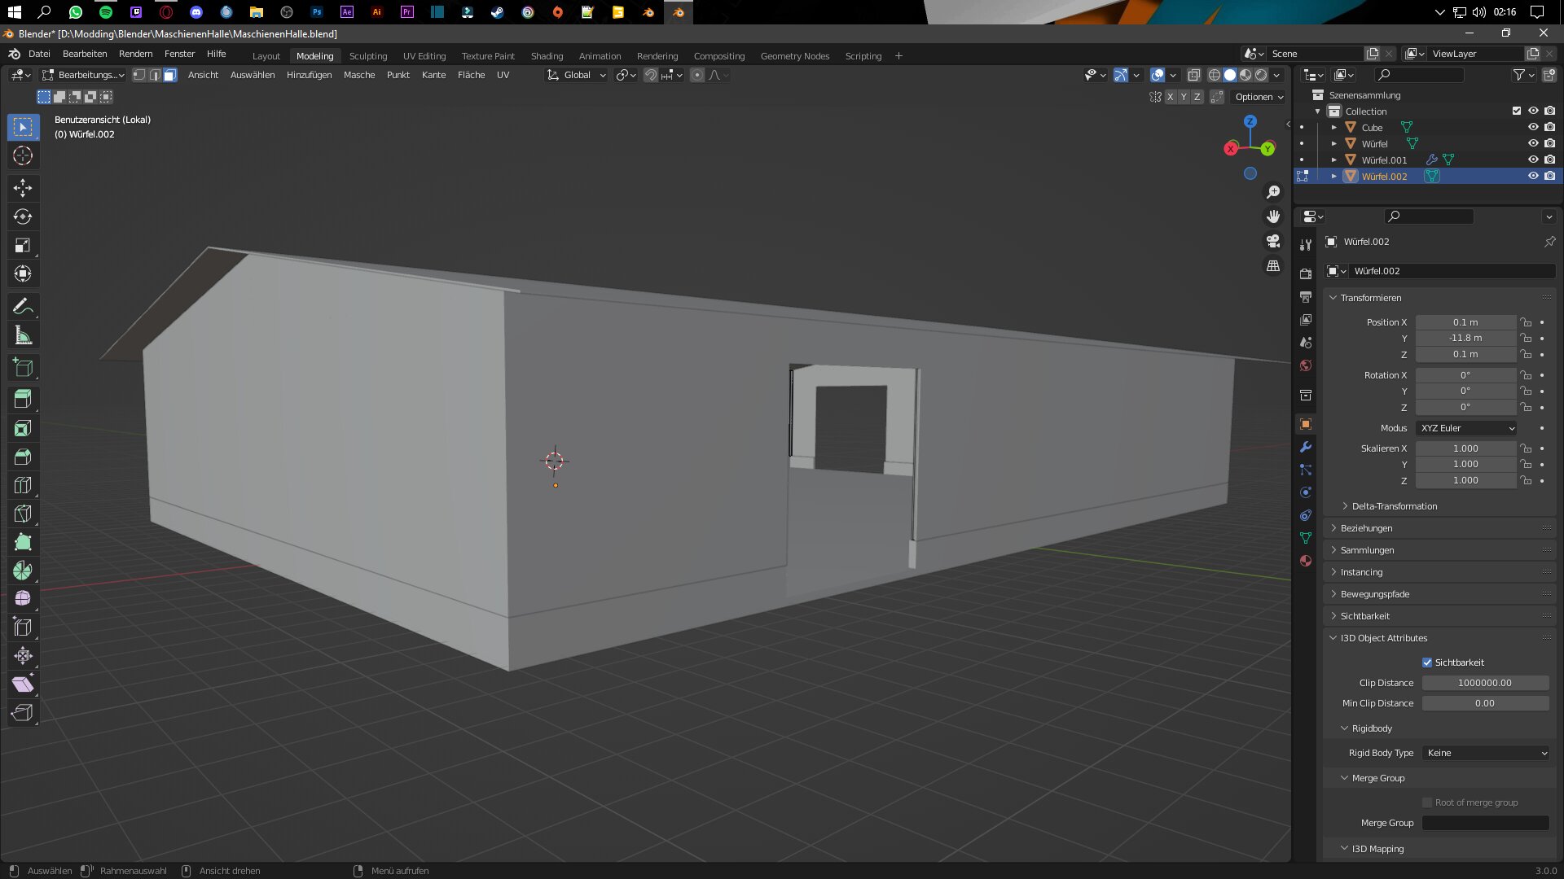Select the Rotate tool
The width and height of the screenshot is (1564, 879).
click(x=23, y=216)
